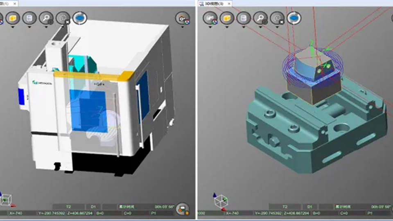Click the magnifier zoom icon in left view

pyautogui.click(x=46, y=18)
